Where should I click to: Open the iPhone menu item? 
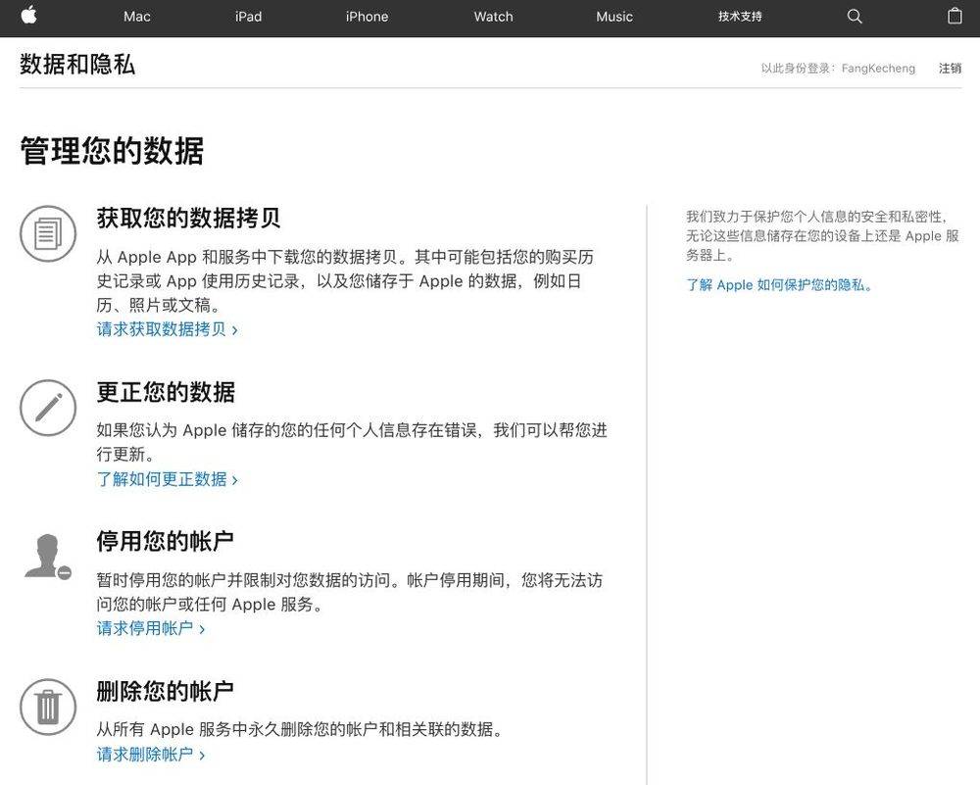[367, 17]
